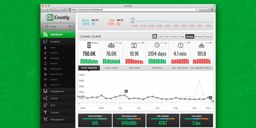Image resolution: width=256 pixels, height=128 pixels.
Task: Collapse the Analytics sidebar section
Action: click(x=55, y=42)
